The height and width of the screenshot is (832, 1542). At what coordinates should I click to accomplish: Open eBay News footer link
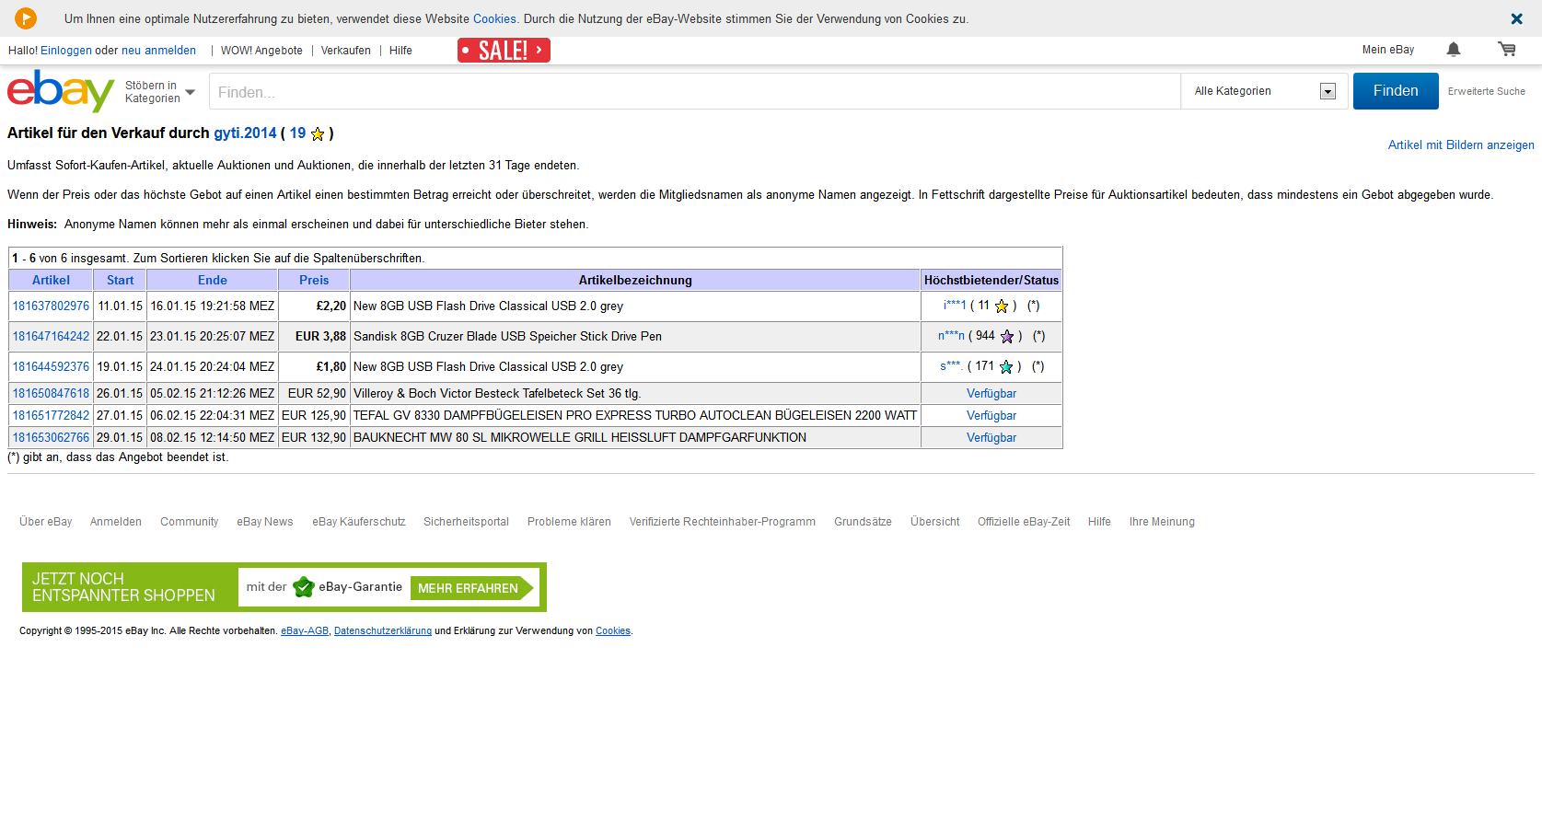[265, 522]
